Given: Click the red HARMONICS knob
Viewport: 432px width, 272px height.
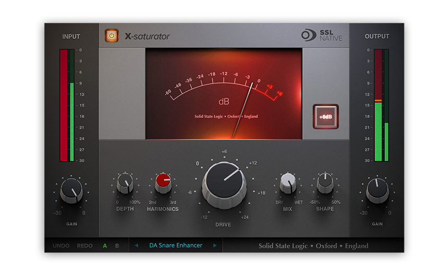Looking at the screenshot, I should coord(163,183).
